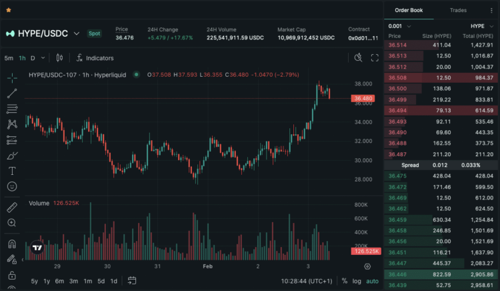Open timezone menu 10:28:44 (UTC+1)
The height and width of the screenshot is (291, 500).
[307, 281]
